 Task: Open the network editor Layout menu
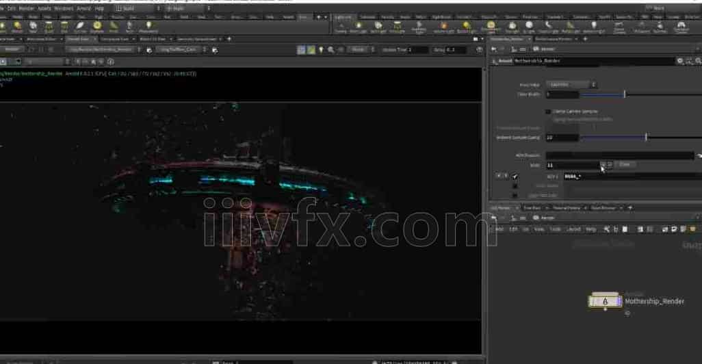coord(574,229)
